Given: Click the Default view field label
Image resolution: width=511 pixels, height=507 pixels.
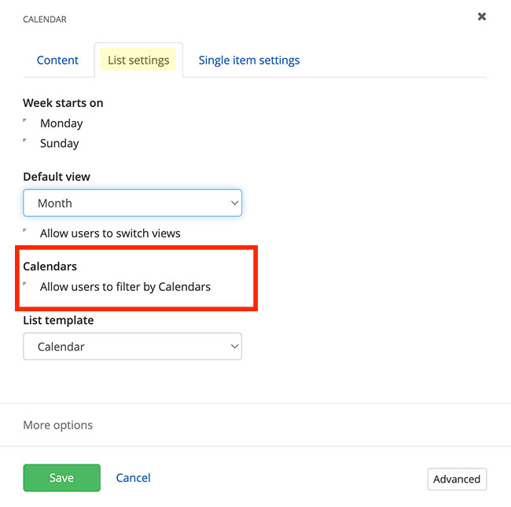Looking at the screenshot, I should pyautogui.click(x=57, y=177).
